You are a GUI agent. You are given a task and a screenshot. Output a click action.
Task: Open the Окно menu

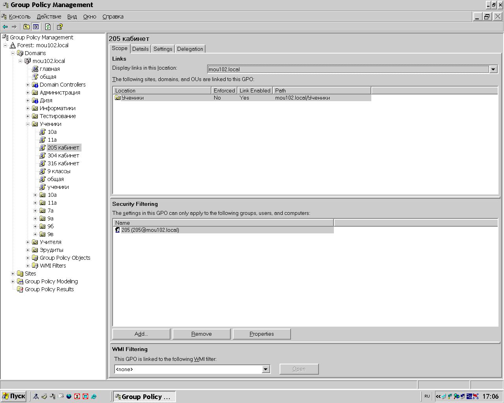pos(90,17)
